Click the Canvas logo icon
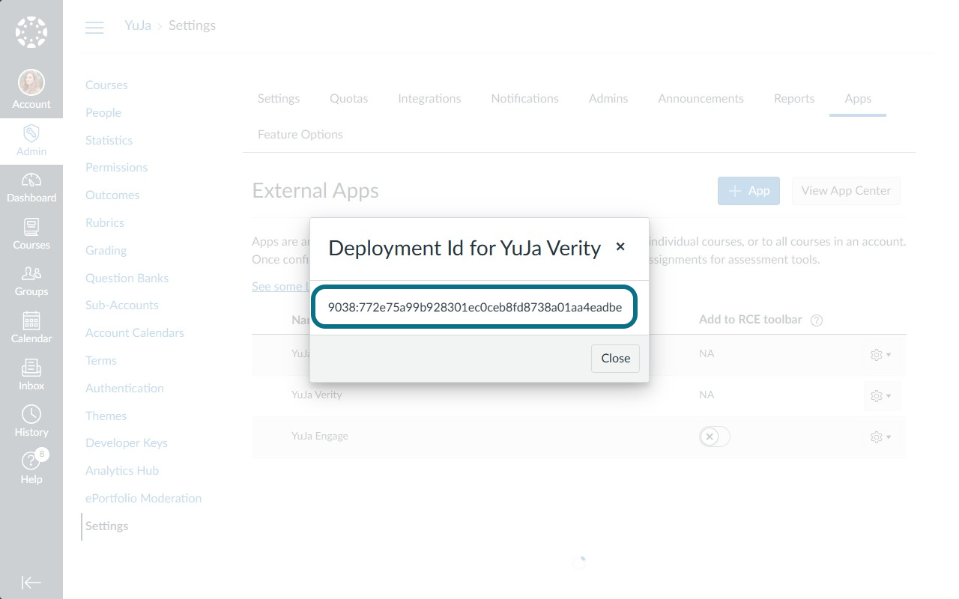 (31, 32)
